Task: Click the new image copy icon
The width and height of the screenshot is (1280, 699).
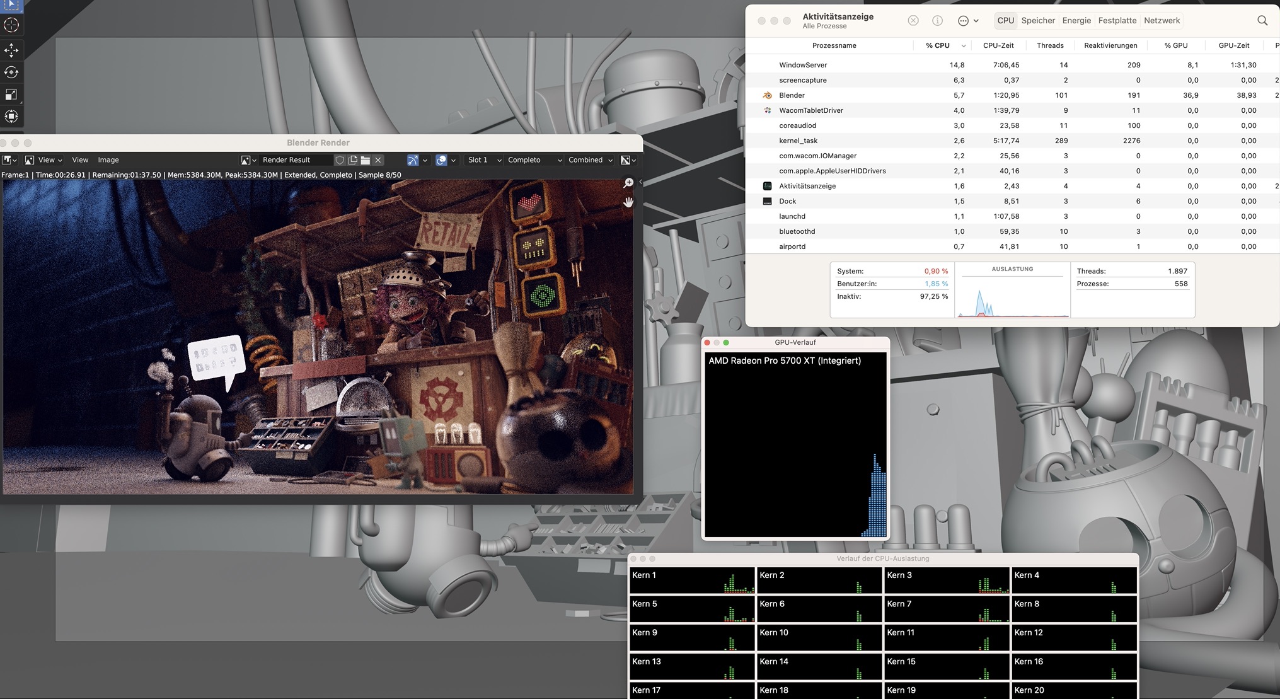Action: [353, 160]
